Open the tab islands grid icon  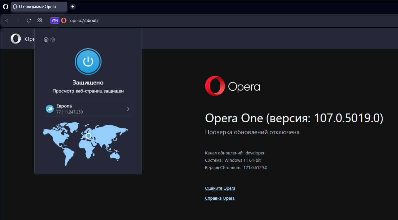(x=40, y=21)
